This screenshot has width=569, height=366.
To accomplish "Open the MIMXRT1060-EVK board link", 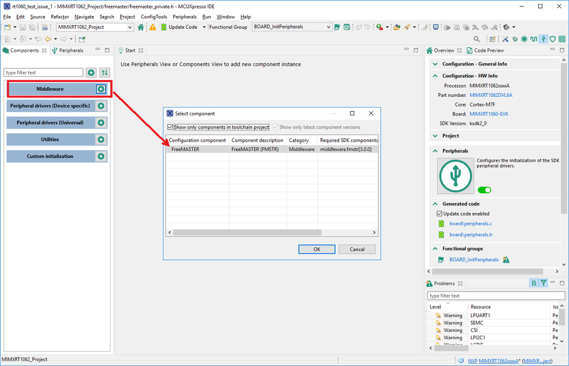I will [x=489, y=114].
